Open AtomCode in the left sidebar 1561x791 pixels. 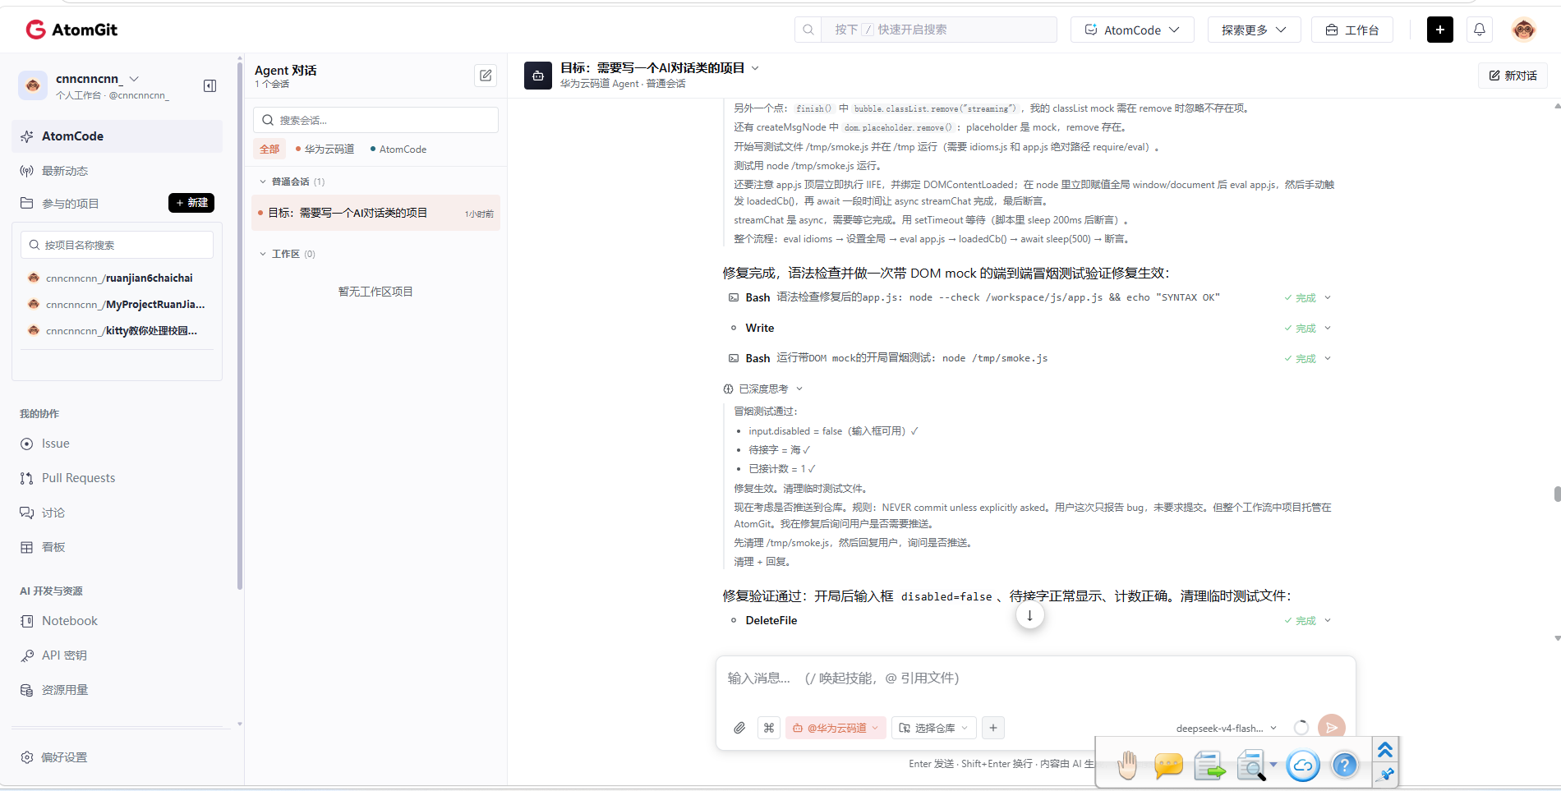(x=117, y=136)
